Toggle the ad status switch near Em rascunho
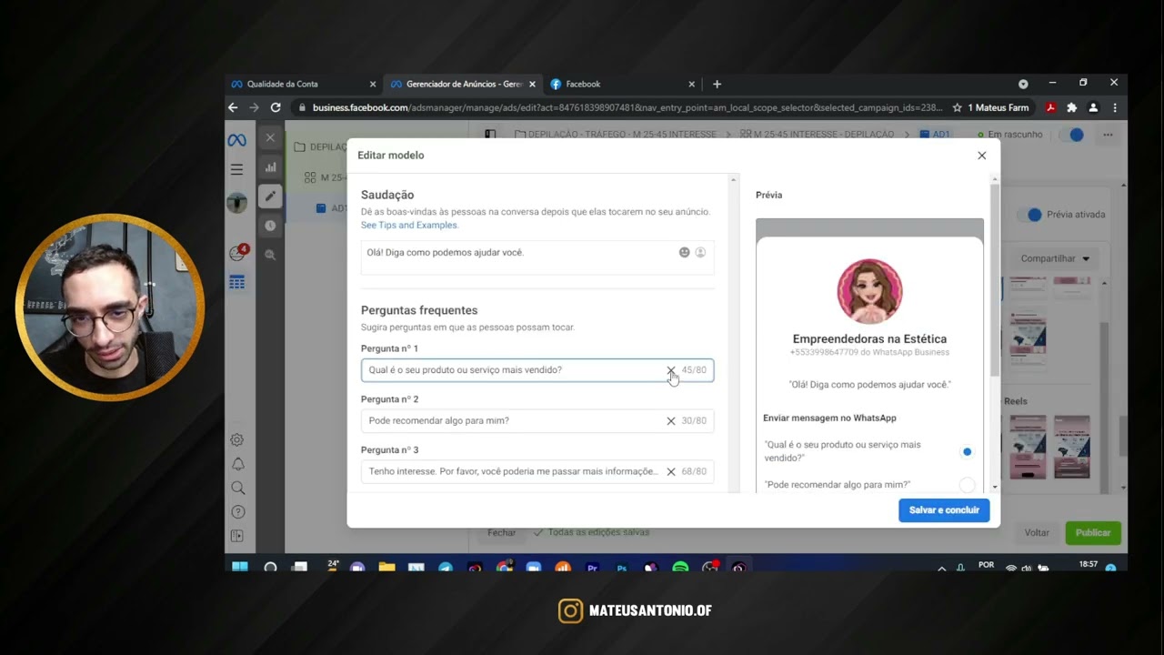The image size is (1164, 655). click(1072, 135)
